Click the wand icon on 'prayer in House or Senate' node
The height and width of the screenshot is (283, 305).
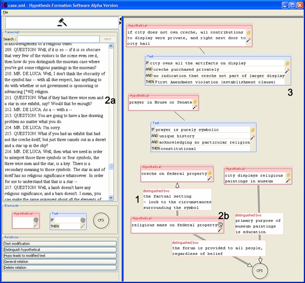pyautogui.click(x=195, y=107)
